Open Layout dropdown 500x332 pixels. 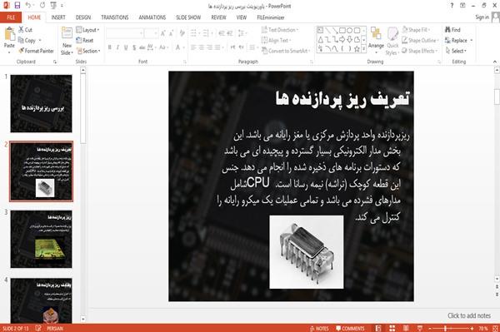[x=87, y=30]
